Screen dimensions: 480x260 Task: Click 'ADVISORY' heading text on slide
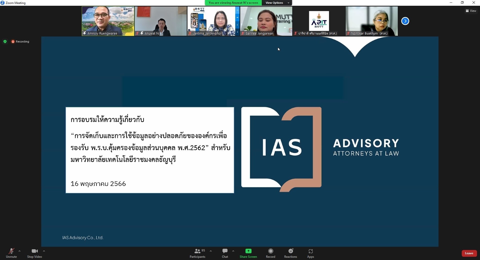pos(366,143)
